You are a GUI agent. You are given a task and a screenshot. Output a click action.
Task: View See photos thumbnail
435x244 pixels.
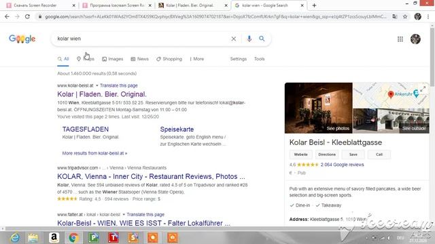coord(319,108)
